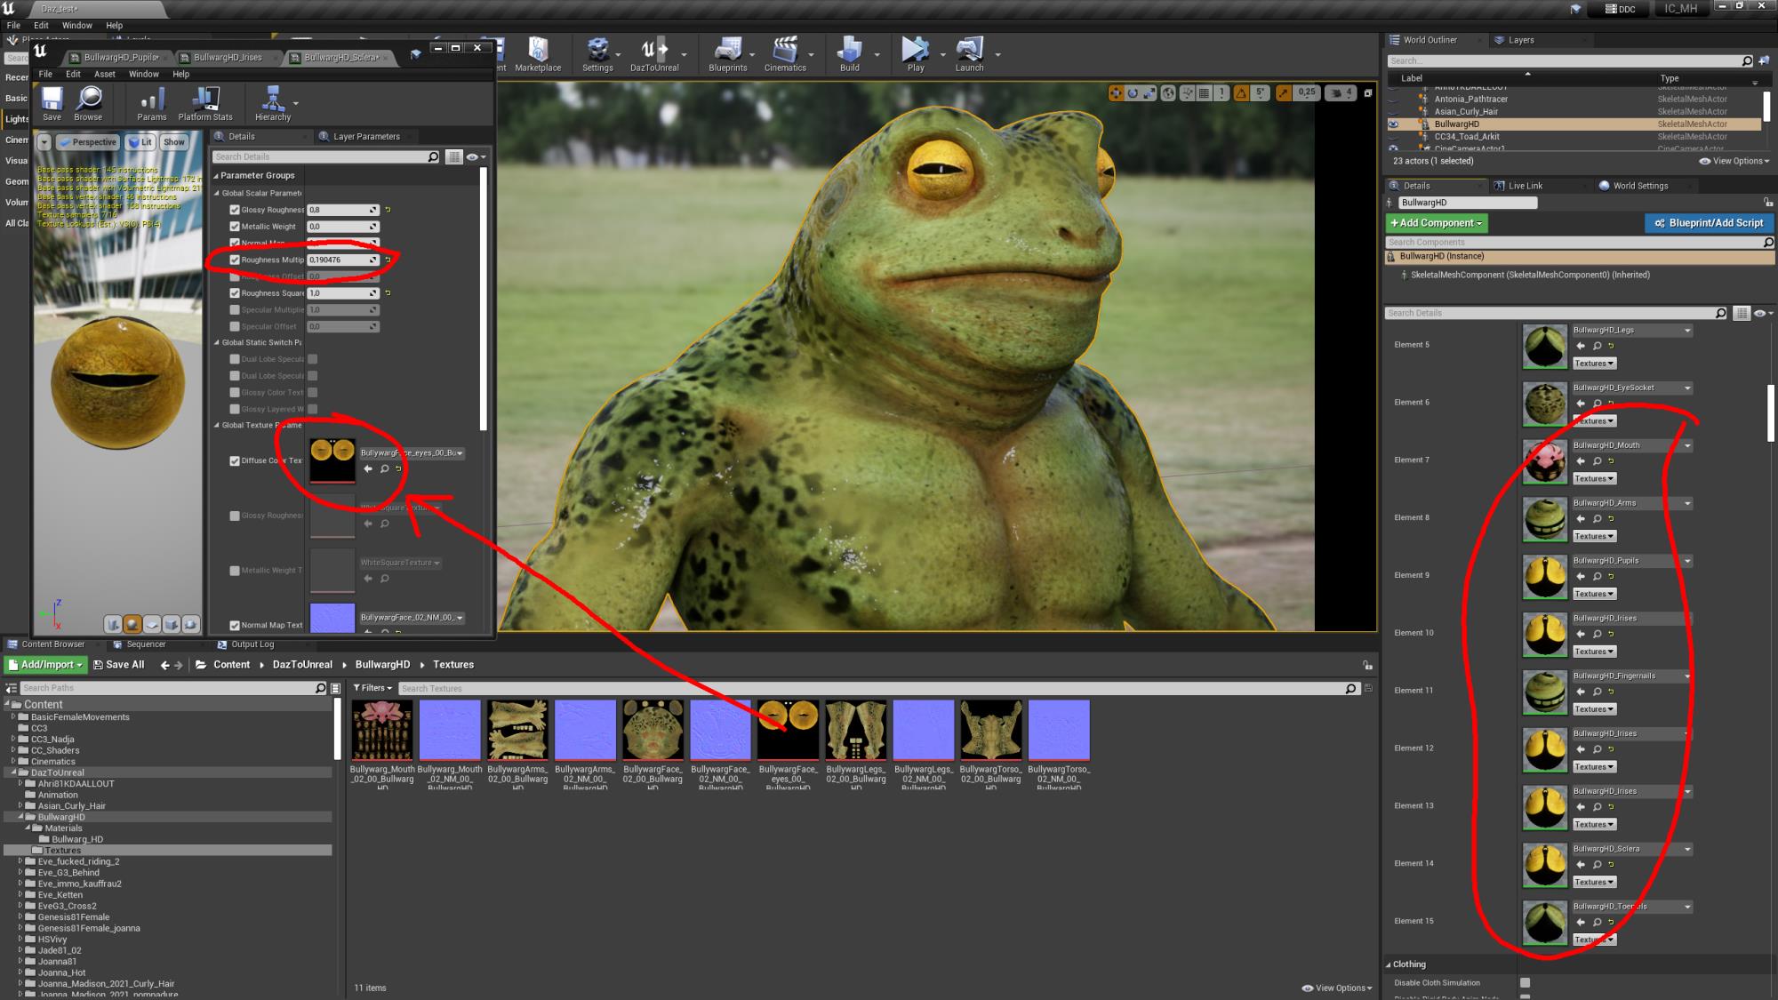Click Play to start the level

(x=916, y=55)
